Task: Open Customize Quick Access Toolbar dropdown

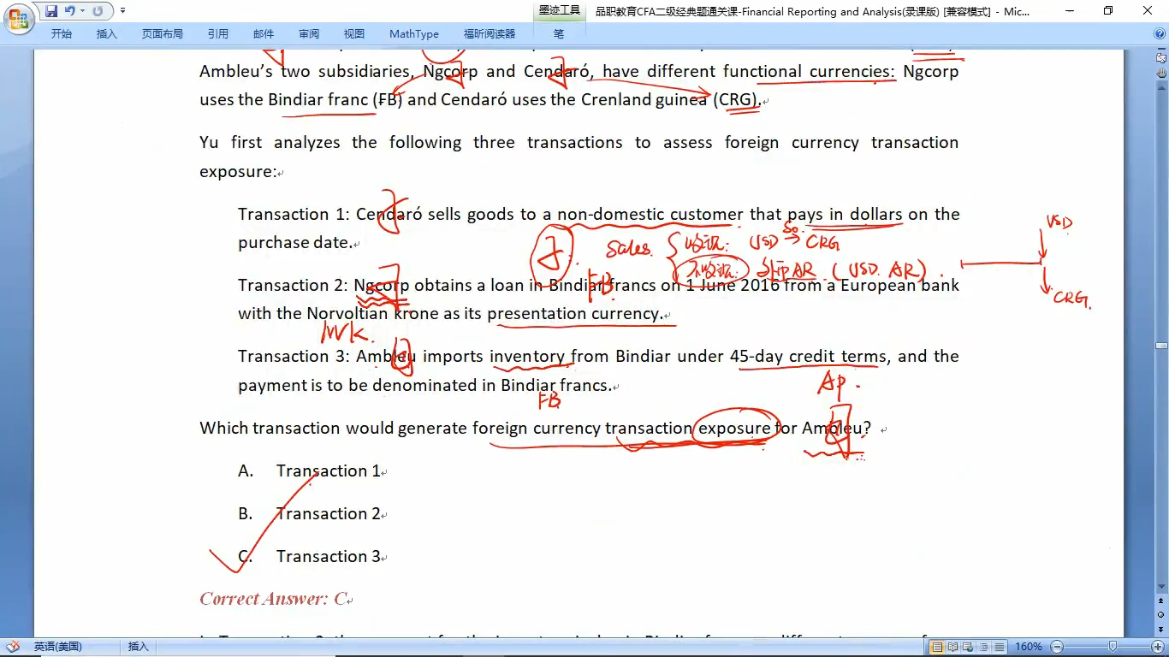Action: pyautogui.click(x=122, y=11)
